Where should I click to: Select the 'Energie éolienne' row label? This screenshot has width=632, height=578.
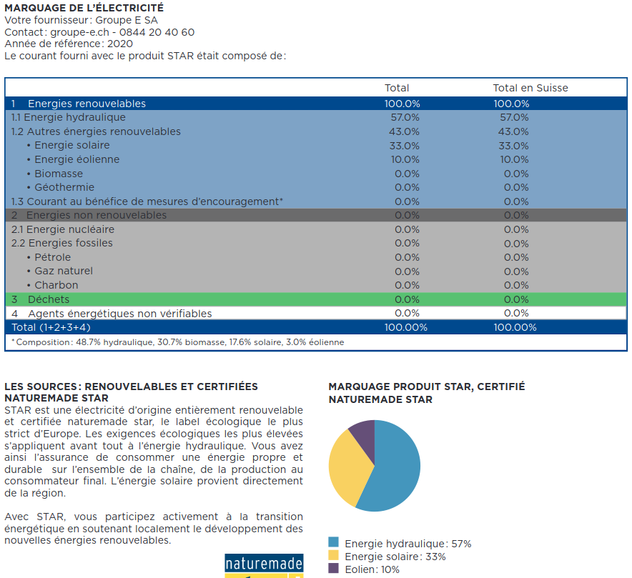(76, 159)
